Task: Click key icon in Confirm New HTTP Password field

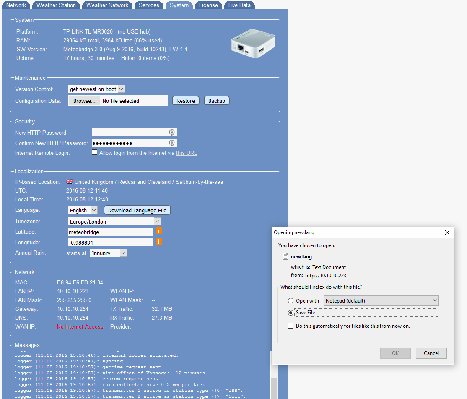Action: point(171,143)
